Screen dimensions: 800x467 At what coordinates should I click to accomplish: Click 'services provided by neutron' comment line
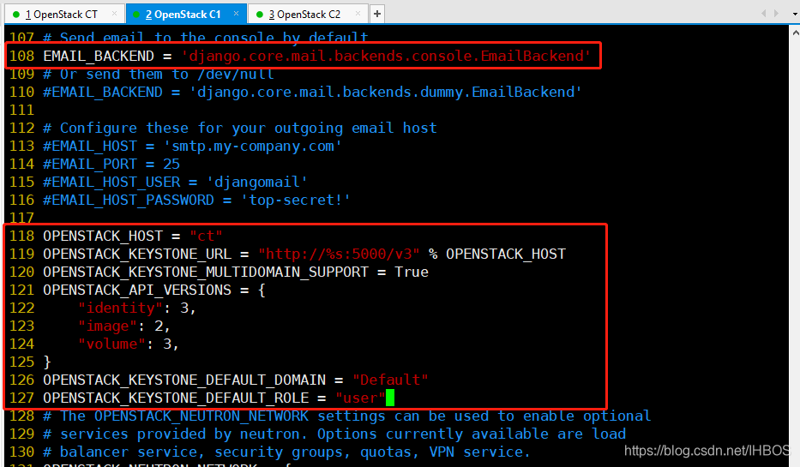pyautogui.click(x=334, y=434)
